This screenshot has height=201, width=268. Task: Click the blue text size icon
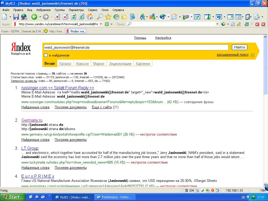click(142, 17)
